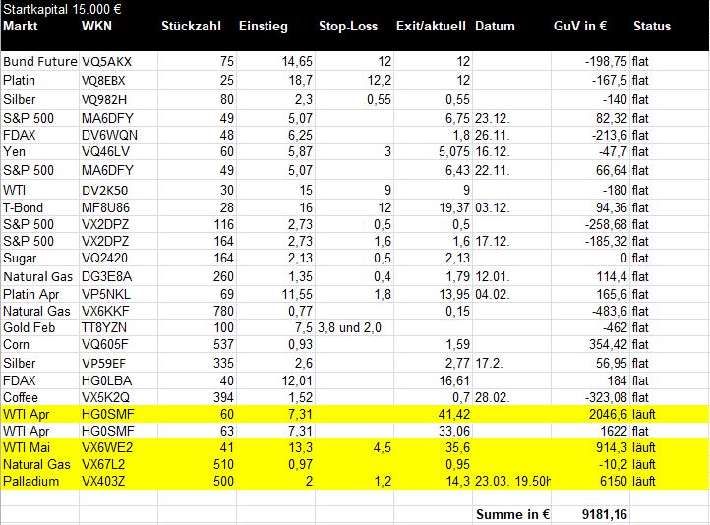This screenshot has height=525, width=710.
Task: Select the "WKN" column header
Action: pyautogui.click(x=96, y=26)
